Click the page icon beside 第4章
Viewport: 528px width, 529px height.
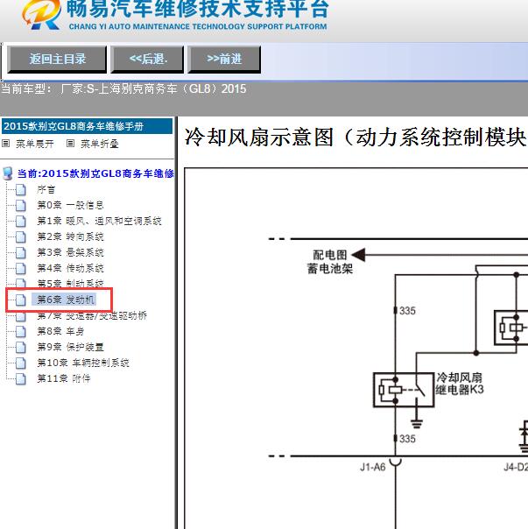pos(21,268)
